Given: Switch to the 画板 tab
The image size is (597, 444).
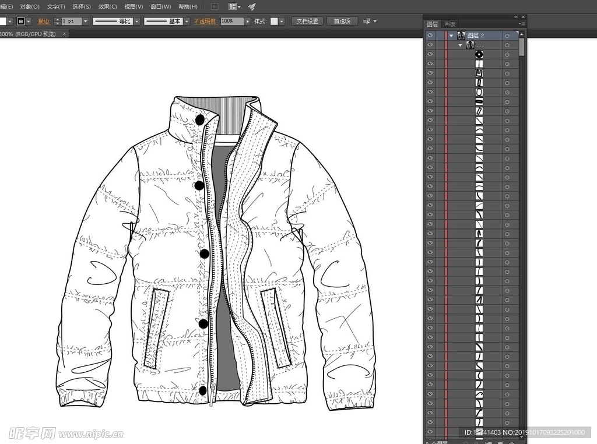Looking at the screenshot, I should point(449,24).
